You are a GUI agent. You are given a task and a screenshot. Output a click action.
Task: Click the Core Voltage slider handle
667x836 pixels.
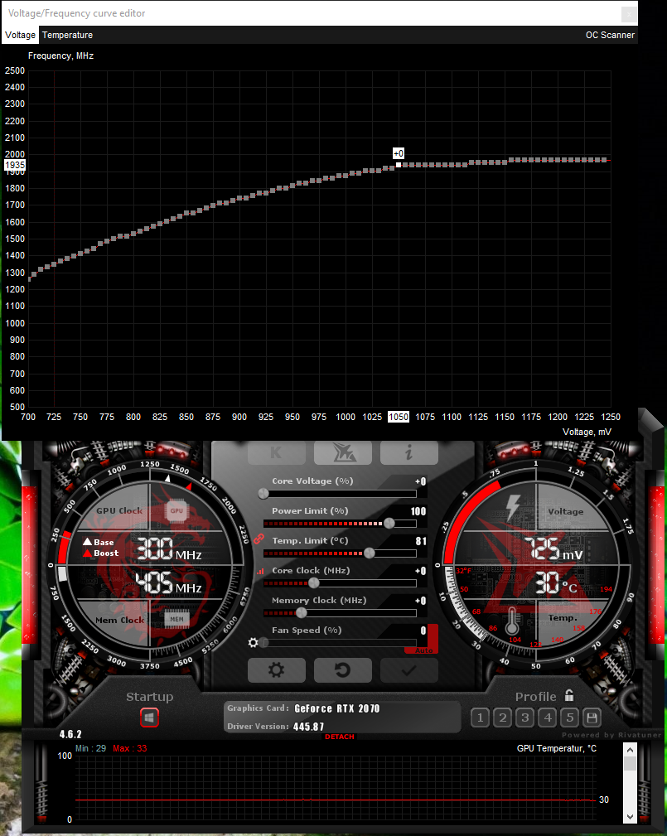click(x=263, y=494)
